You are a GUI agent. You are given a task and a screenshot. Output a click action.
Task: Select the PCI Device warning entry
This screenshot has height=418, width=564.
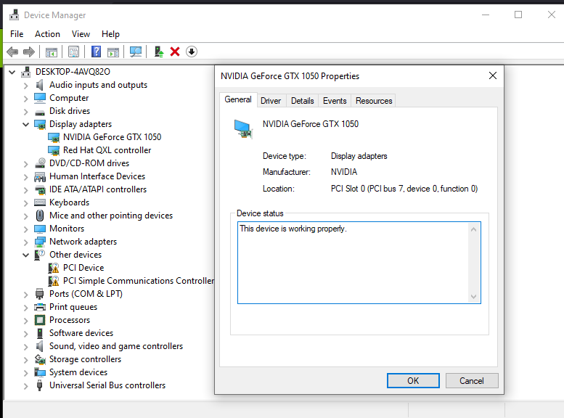pyautogui.click(x=83, y=268)
